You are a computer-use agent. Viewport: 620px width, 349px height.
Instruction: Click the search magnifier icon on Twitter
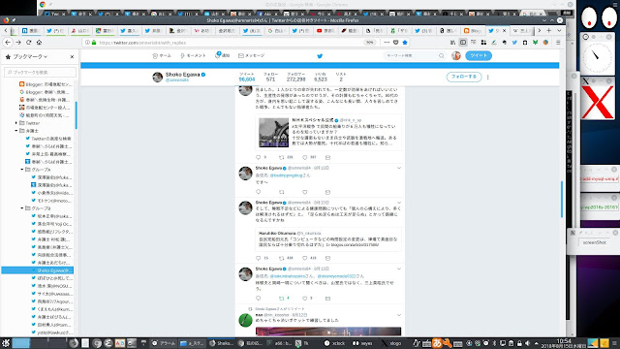[442, 56]
